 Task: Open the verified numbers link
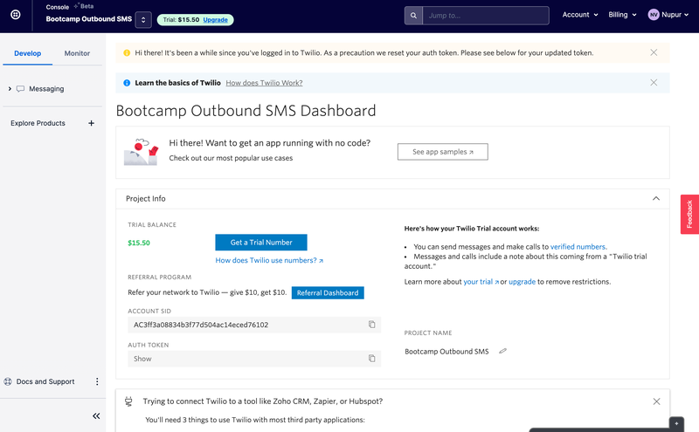click(x=578, y=247)
